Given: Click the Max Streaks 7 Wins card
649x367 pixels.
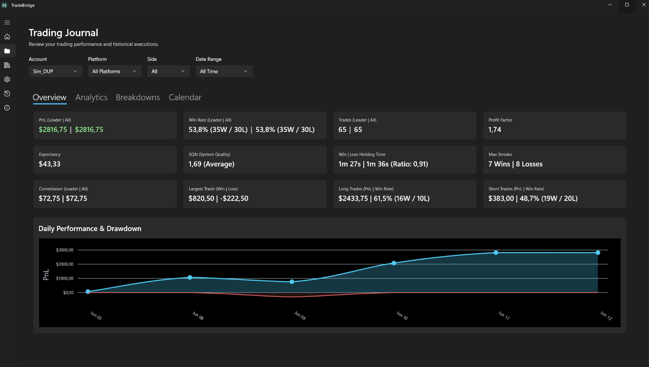Looking at the screenshot, I should coord(555,160).
